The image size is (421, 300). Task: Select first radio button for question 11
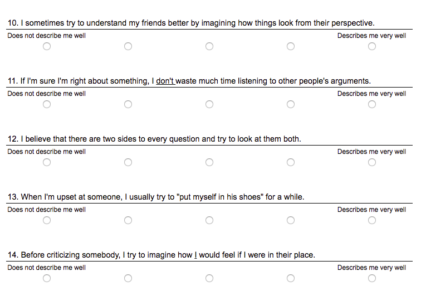click(47, 104)
